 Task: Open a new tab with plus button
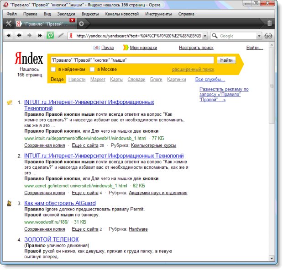[x=81, y=24]
